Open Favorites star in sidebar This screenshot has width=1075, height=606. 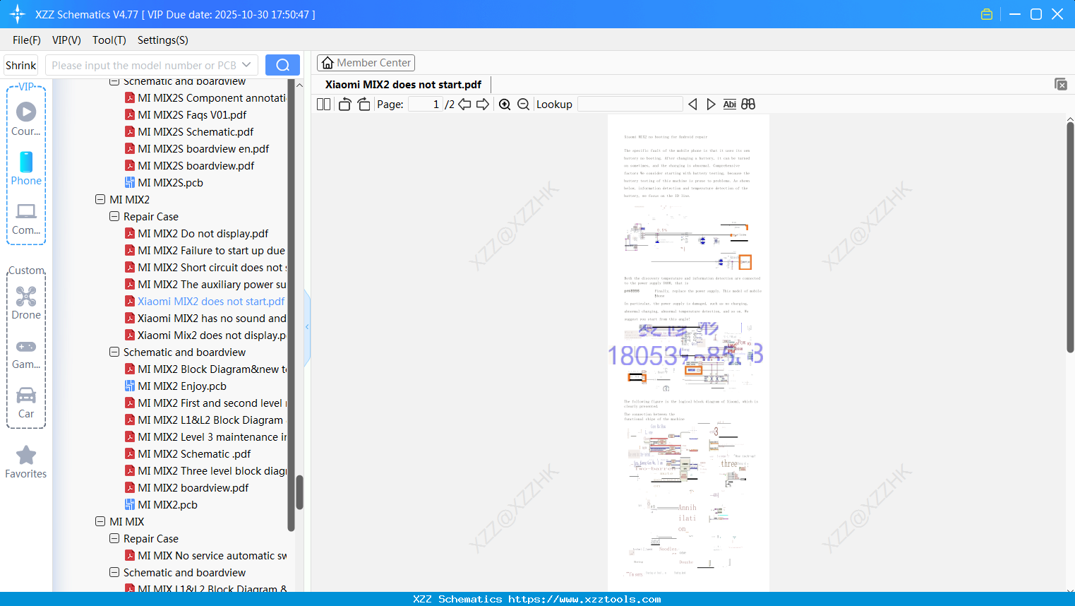(x=26, y=462)
